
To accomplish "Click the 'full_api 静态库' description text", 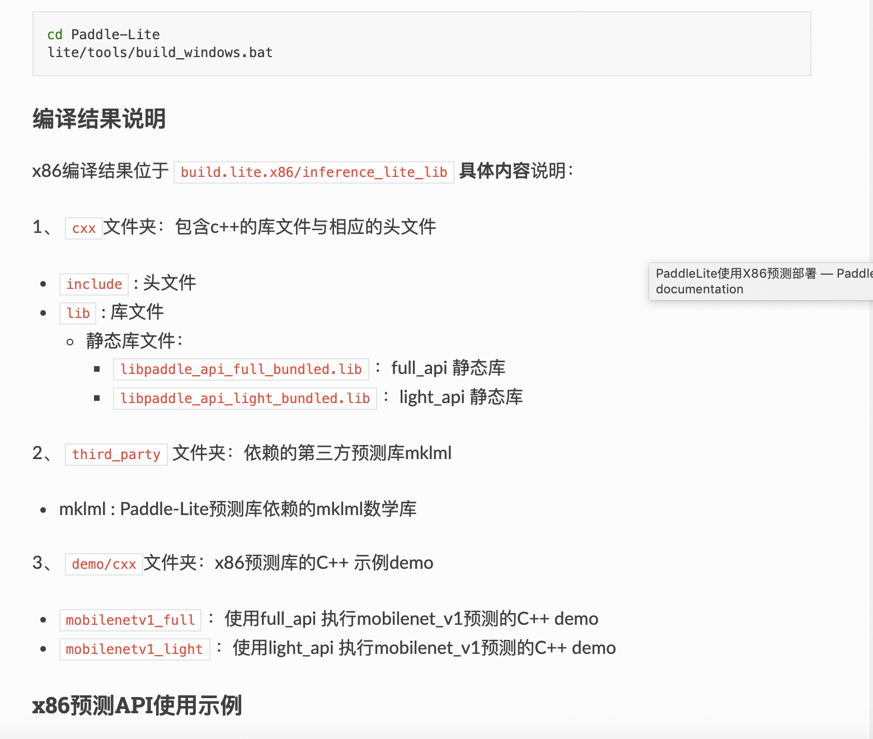I will pos(448,368).
